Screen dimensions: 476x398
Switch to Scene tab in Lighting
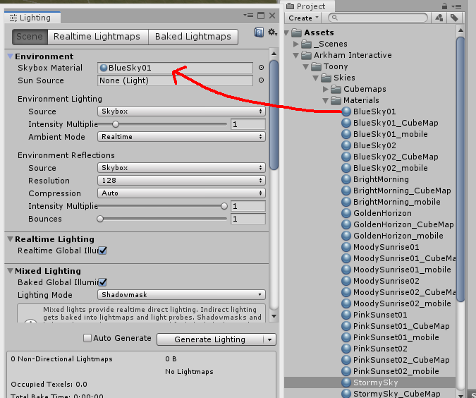pos(30,37)
